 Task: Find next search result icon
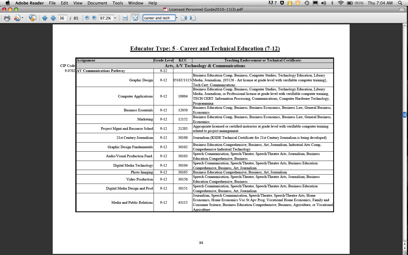point(193,18)
